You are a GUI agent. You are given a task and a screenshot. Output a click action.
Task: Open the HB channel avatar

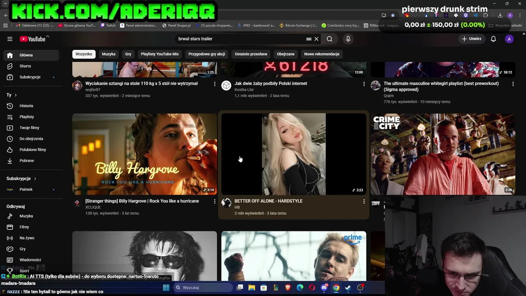[226, 203]
